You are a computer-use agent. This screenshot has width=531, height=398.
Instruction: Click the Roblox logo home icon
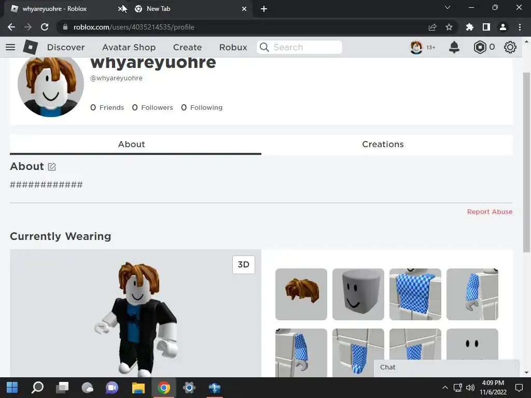pos(31,47)
